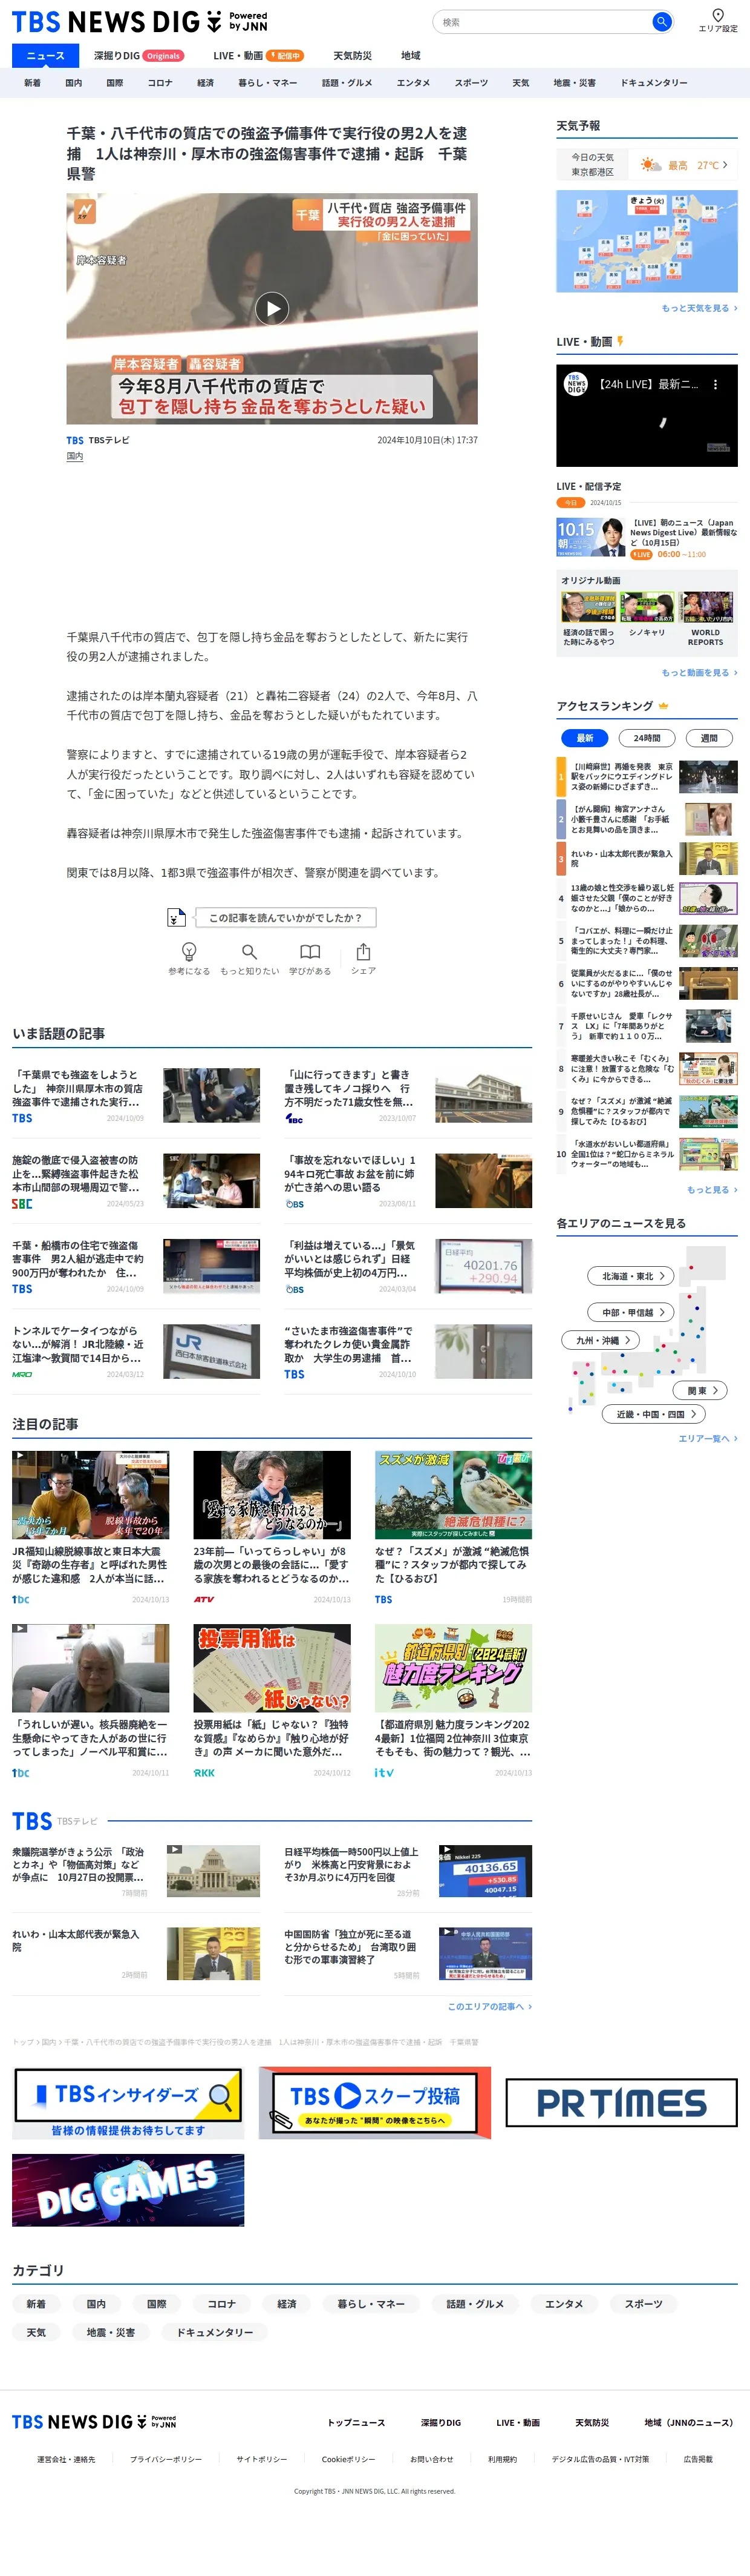Click the blue search magnifier button

pos(661,21)
